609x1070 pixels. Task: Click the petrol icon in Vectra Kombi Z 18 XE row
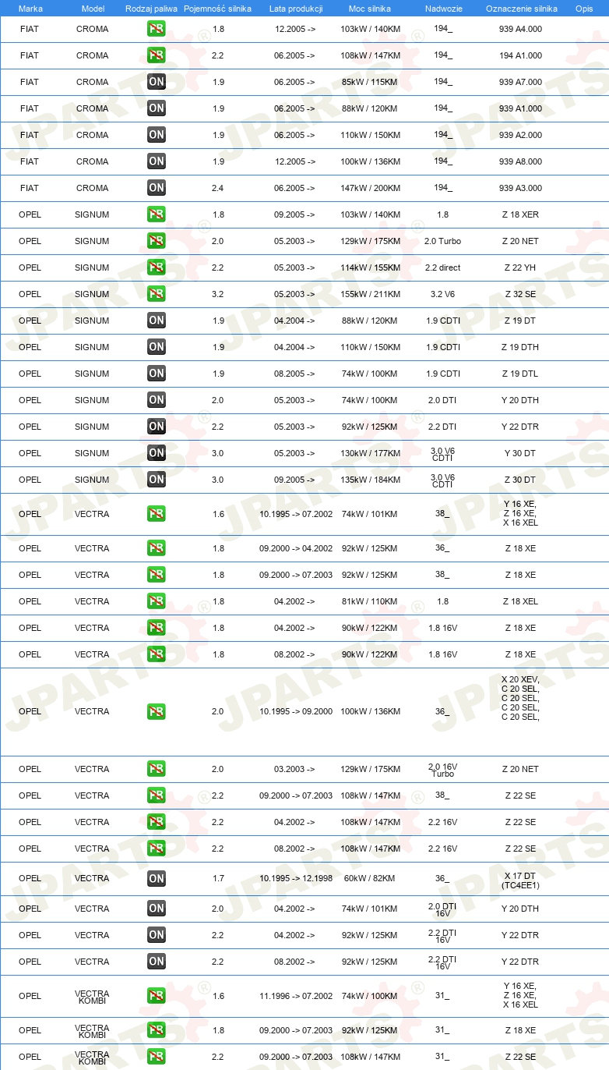(x=157, y=1030)
